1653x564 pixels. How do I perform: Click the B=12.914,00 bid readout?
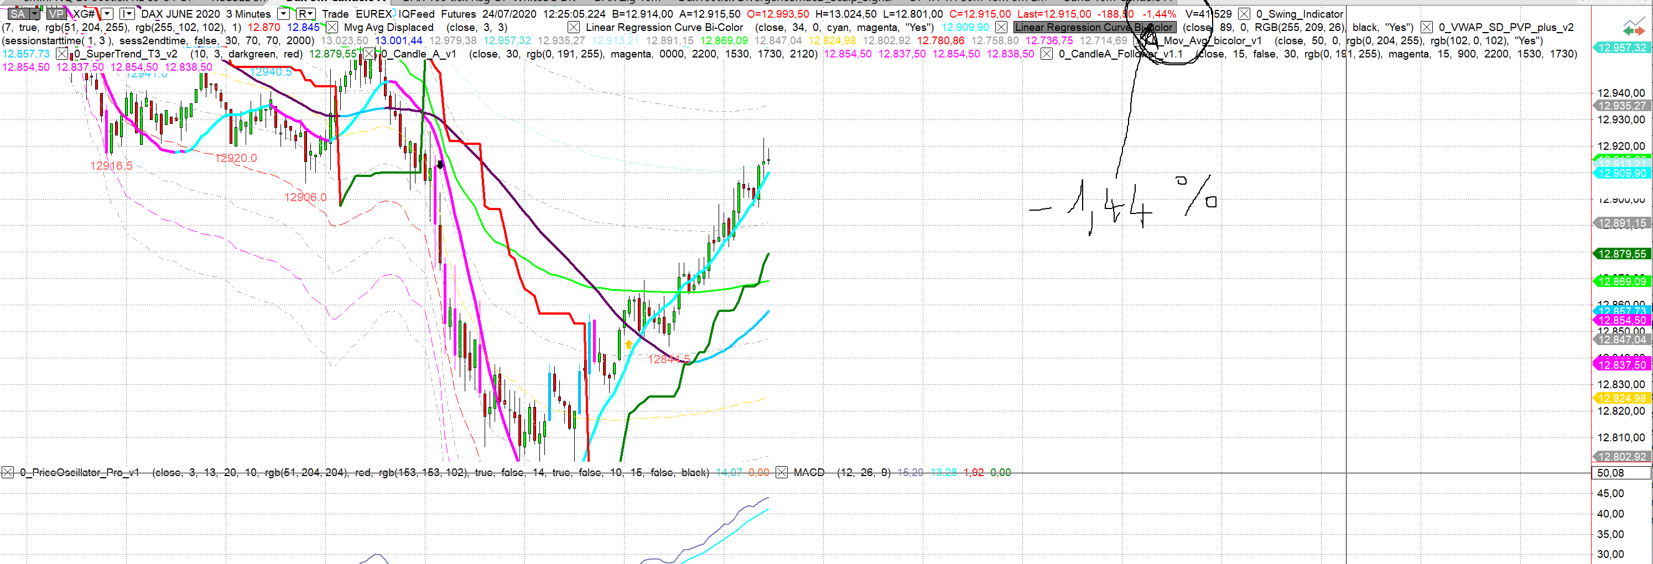click(642, 13)
